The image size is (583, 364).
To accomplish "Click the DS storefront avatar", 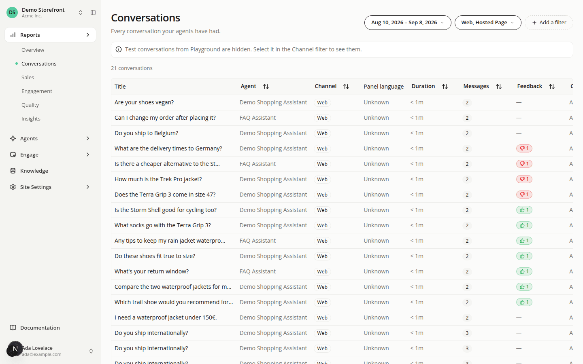I will (x=12, y=13).
